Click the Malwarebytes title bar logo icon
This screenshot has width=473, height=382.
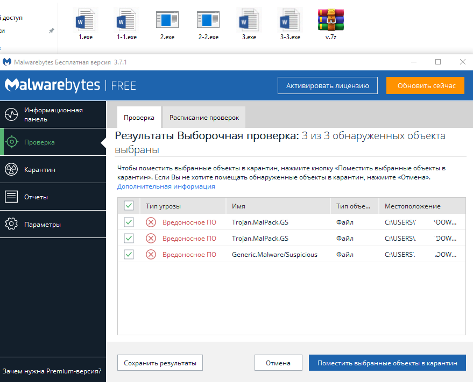point(7,62)
